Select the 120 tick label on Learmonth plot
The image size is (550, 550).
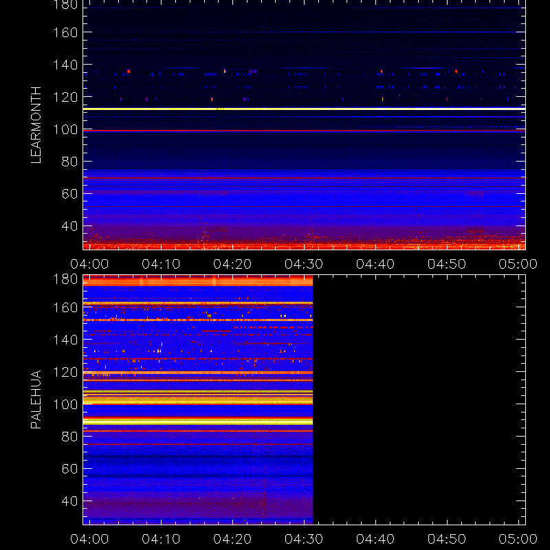pos(65,97)
